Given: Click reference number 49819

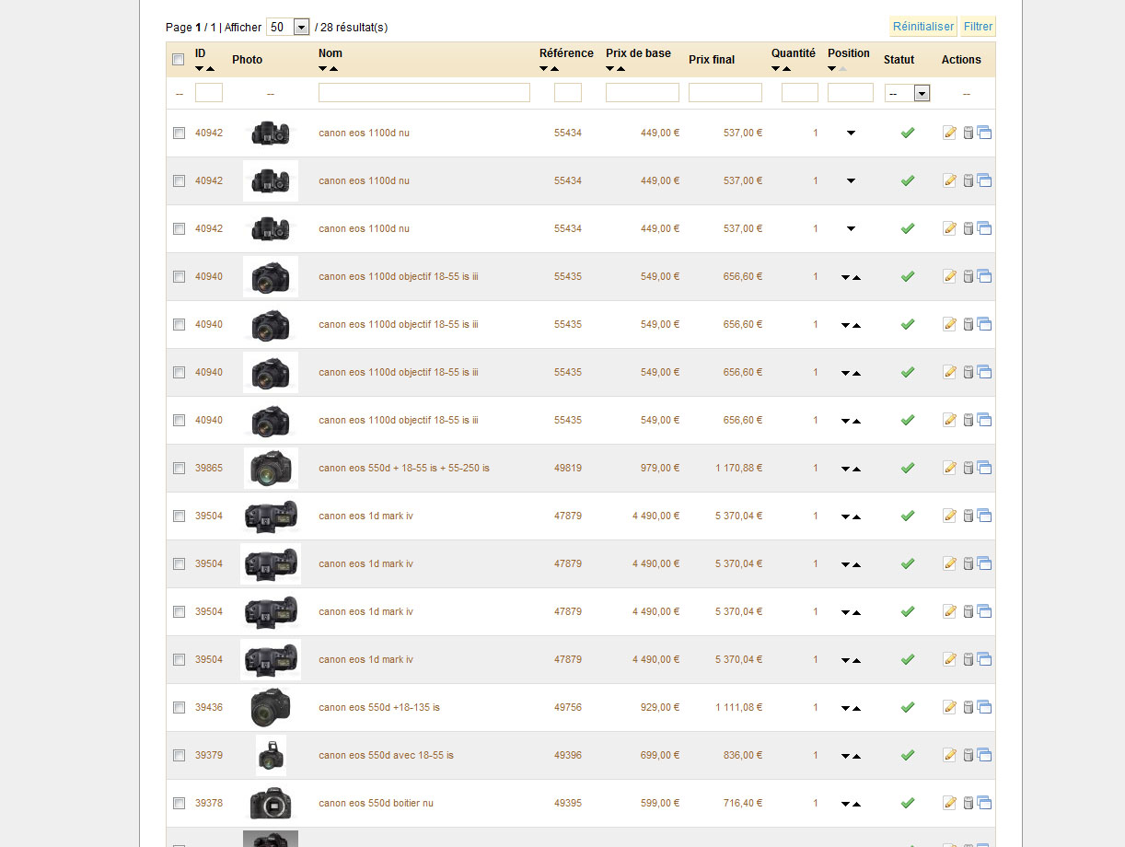Looking at the screenshot, I should tap(568, 468).
